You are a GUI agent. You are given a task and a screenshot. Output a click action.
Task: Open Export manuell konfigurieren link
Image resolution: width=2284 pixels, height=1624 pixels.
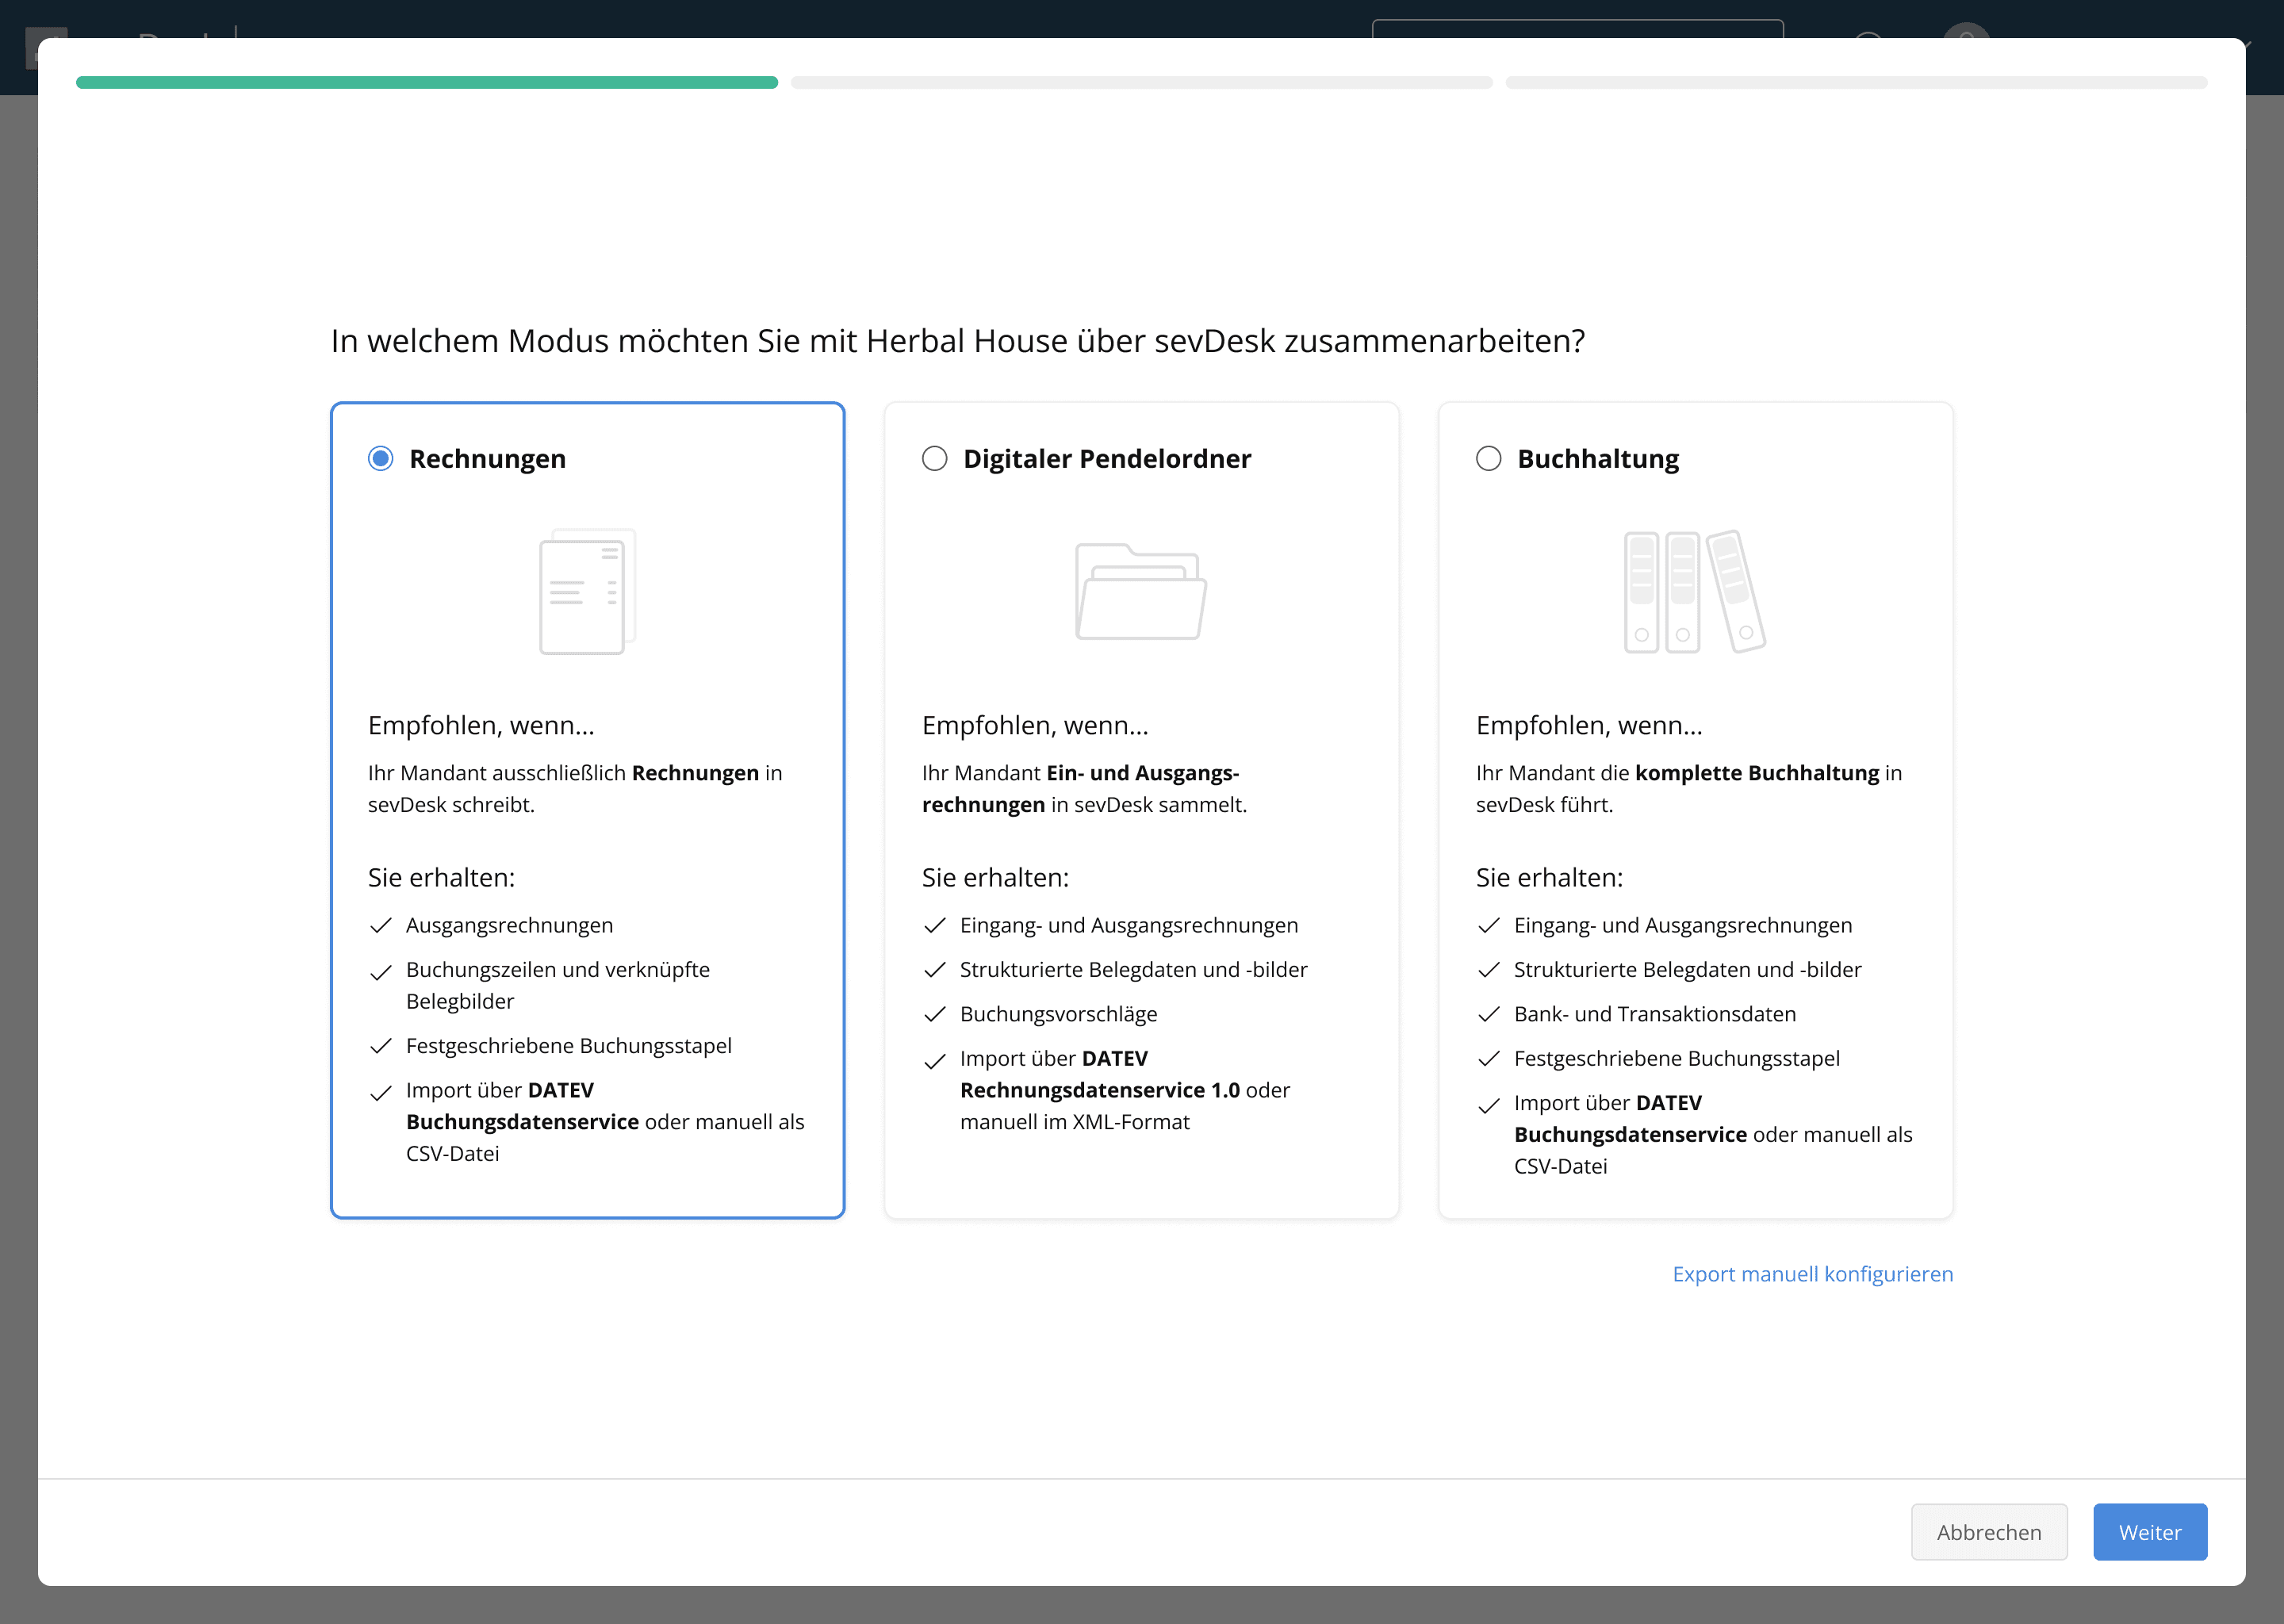(x=1812, y=1274)
